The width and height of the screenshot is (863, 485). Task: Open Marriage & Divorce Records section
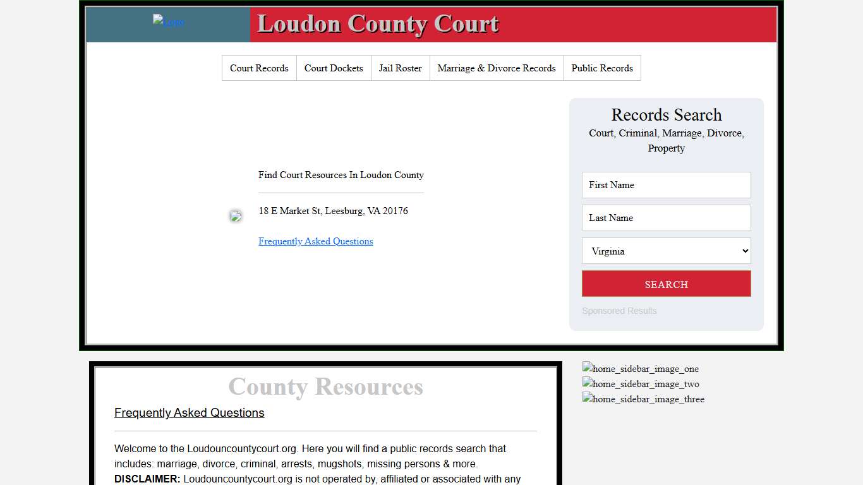coord(497,68)
